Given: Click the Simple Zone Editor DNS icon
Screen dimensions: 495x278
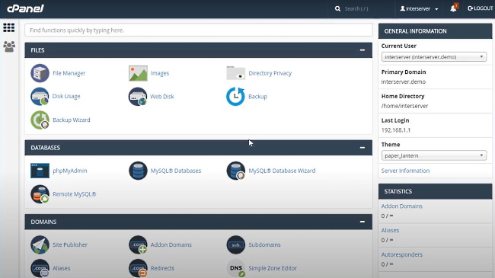Looking at the screenshot, I should 236,268.
